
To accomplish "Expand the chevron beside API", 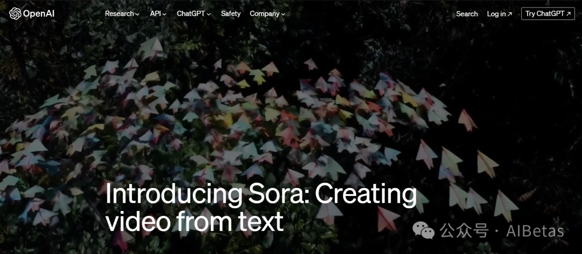I will (164, 15).
